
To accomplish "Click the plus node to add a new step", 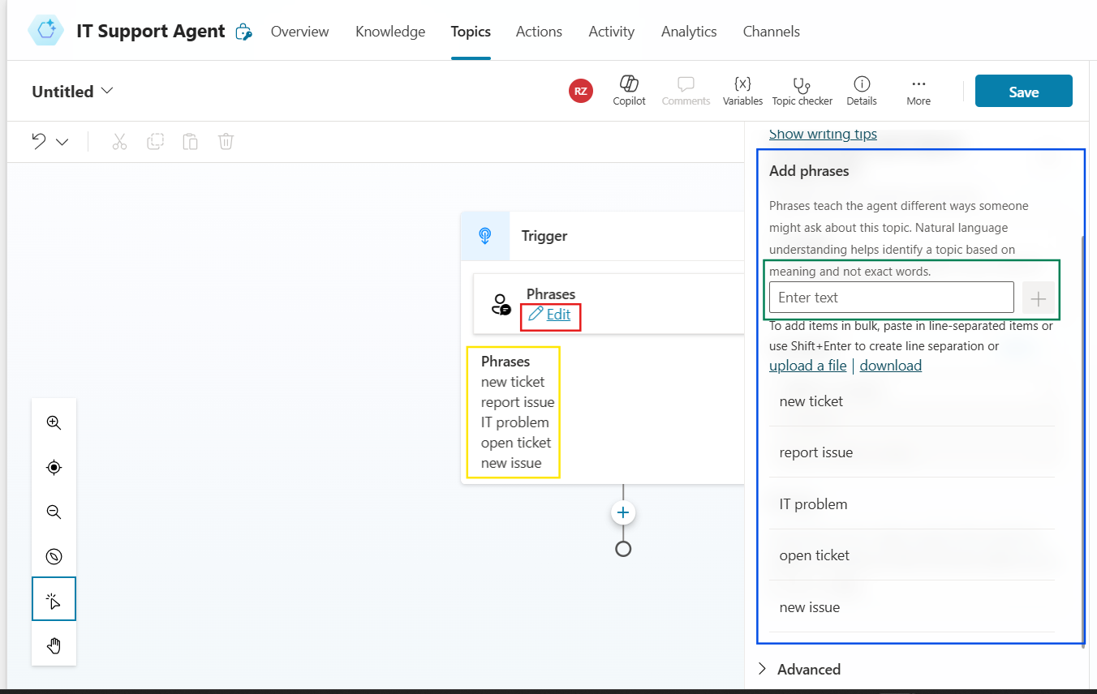I will pos(623,512).
